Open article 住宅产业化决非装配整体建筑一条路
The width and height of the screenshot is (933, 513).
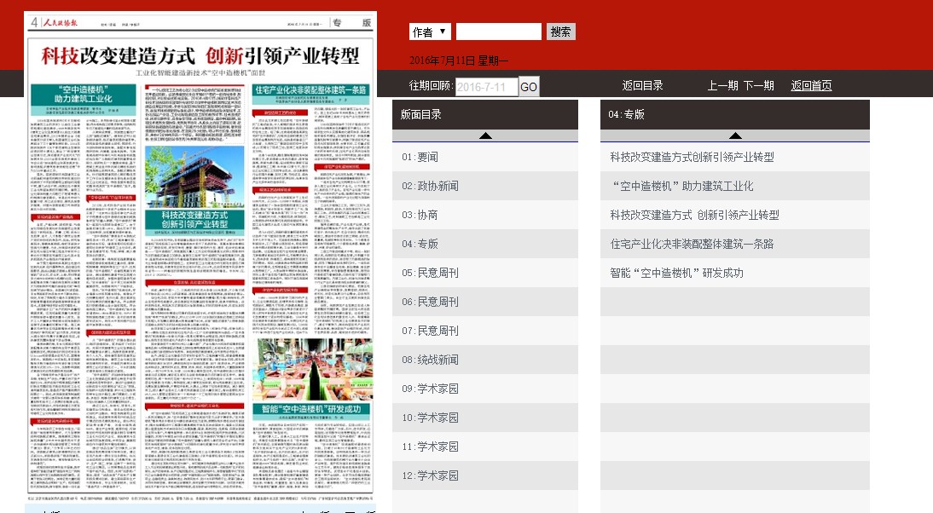(x=692, y=244)
